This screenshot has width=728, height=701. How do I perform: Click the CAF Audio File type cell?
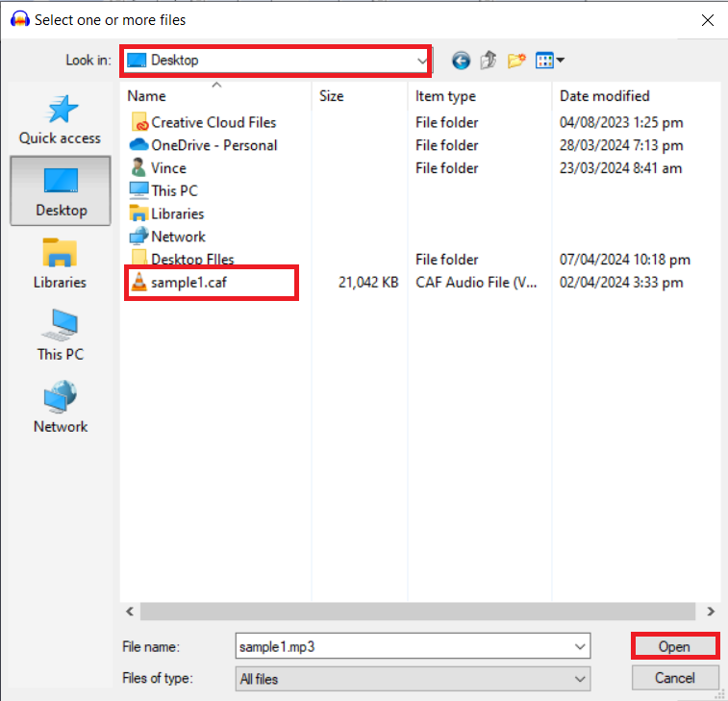click(476, 283)
